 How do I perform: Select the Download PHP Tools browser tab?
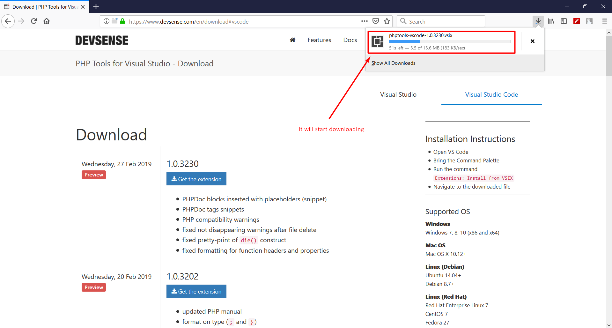45,7
